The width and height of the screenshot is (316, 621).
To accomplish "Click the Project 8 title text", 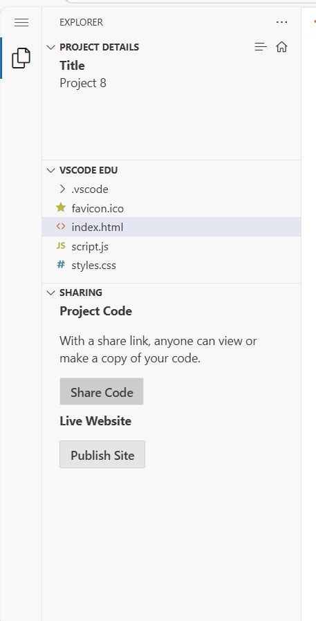I will tap(83, 83).
